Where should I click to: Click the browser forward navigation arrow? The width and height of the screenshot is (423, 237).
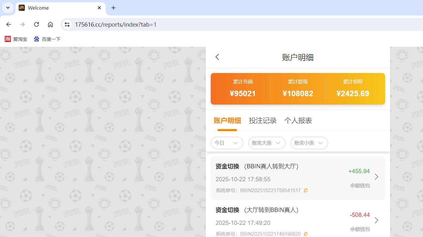click(22, 24)
